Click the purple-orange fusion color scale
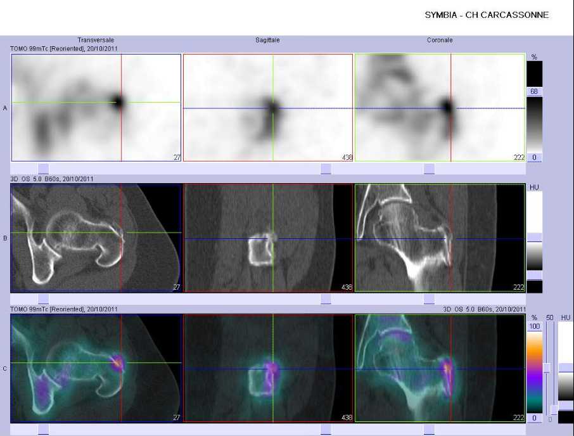The height and width of the screenshot is (436, 574). click(535, 372)
